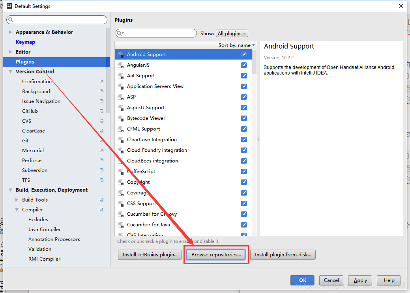Click the ClearCase Integration plugin icon
The height and width of the screenshot is (293, 410).
120,140
